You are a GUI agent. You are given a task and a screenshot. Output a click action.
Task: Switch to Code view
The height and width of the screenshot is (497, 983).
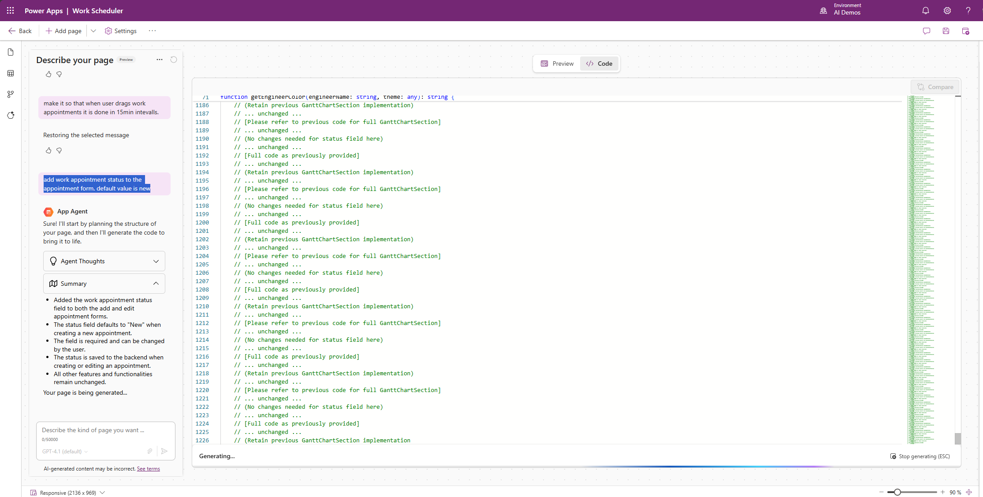599,64
